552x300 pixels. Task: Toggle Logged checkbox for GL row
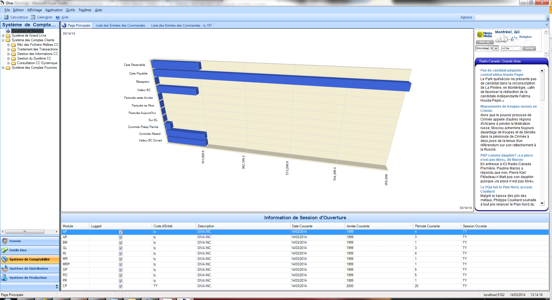(121, 248)
